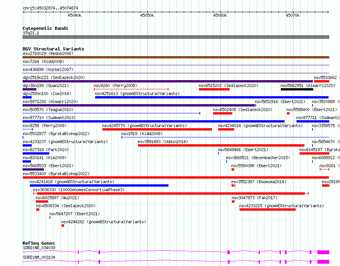This screenshot has height=266, width=340.
Task: Click esv3552387 (Boomsma2014) label
Action: click(x=259, y=182)
